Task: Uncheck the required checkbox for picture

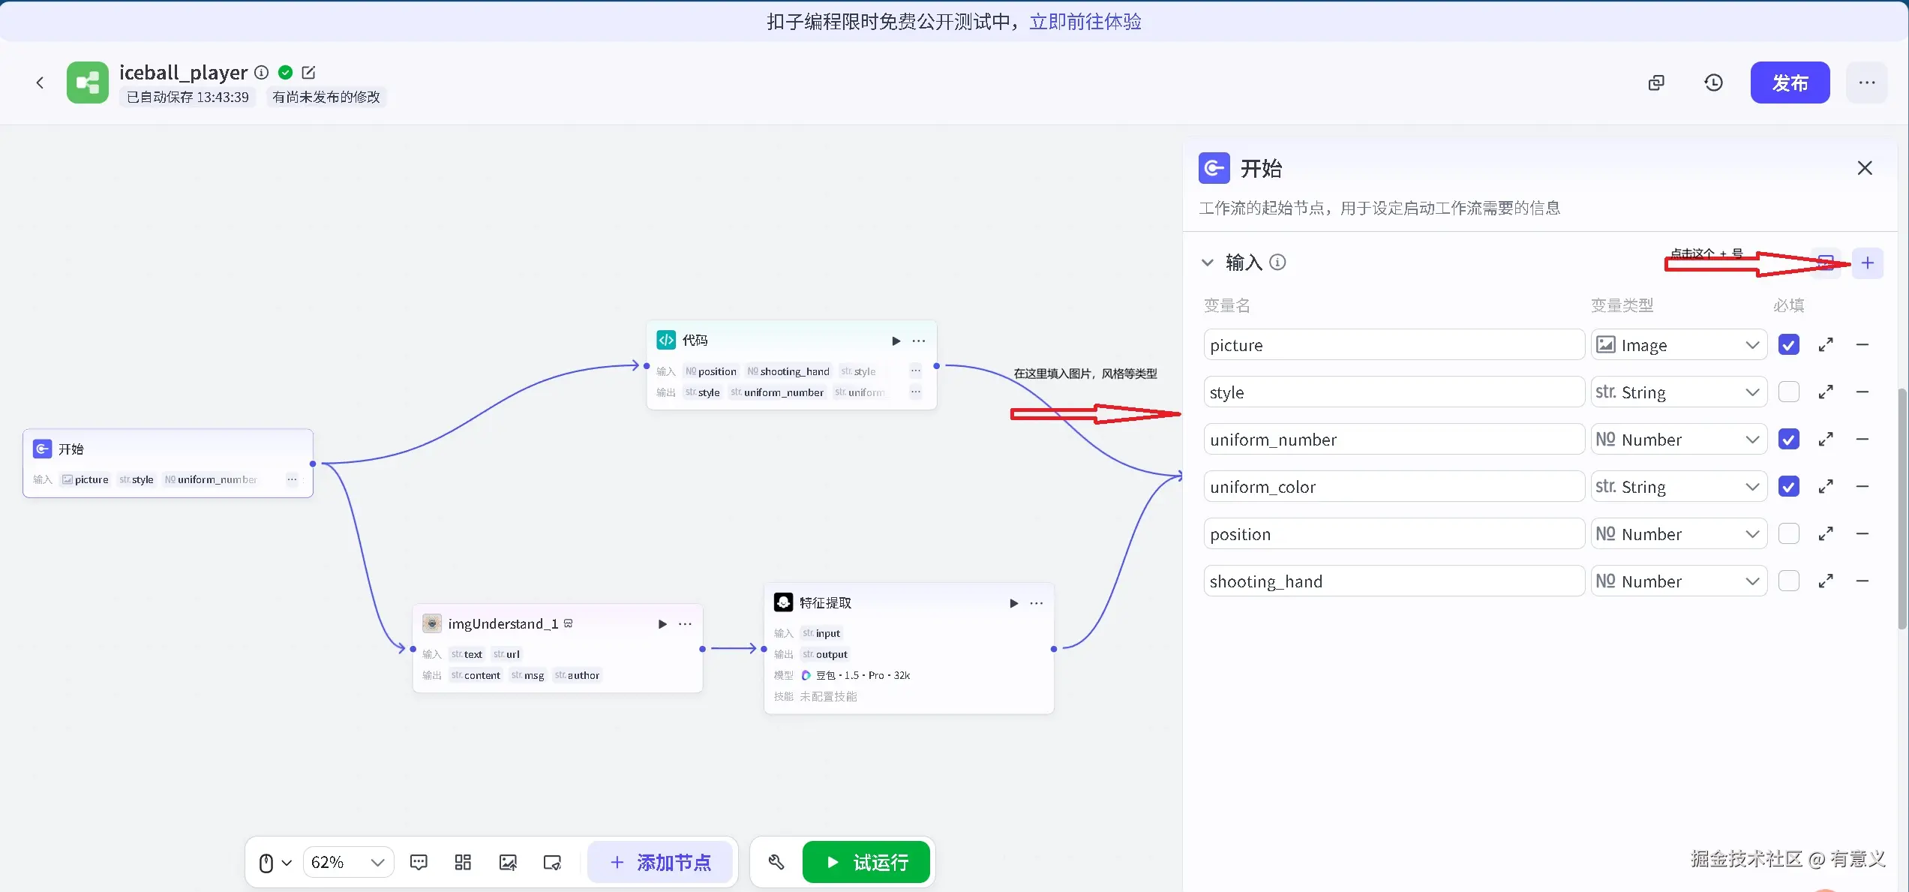Action: point(1788,344)
